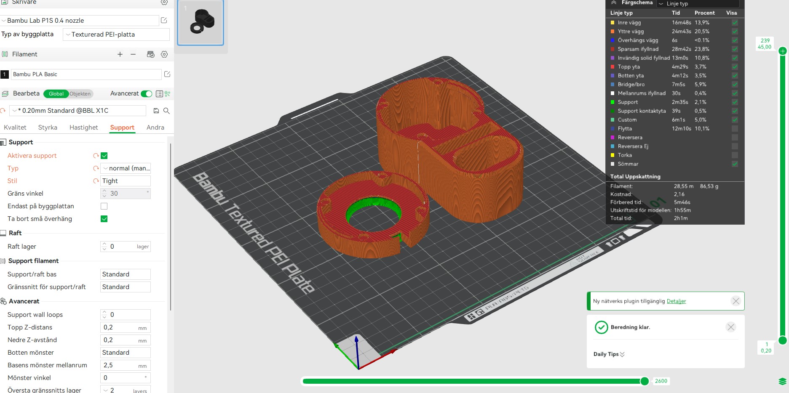Click the Support wall loops field
The image size is (789, 393).
point(126,315)
